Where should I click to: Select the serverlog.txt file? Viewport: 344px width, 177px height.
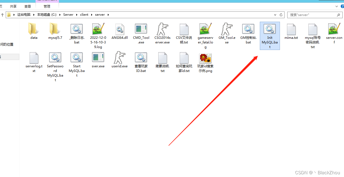(x=34, y=62)
